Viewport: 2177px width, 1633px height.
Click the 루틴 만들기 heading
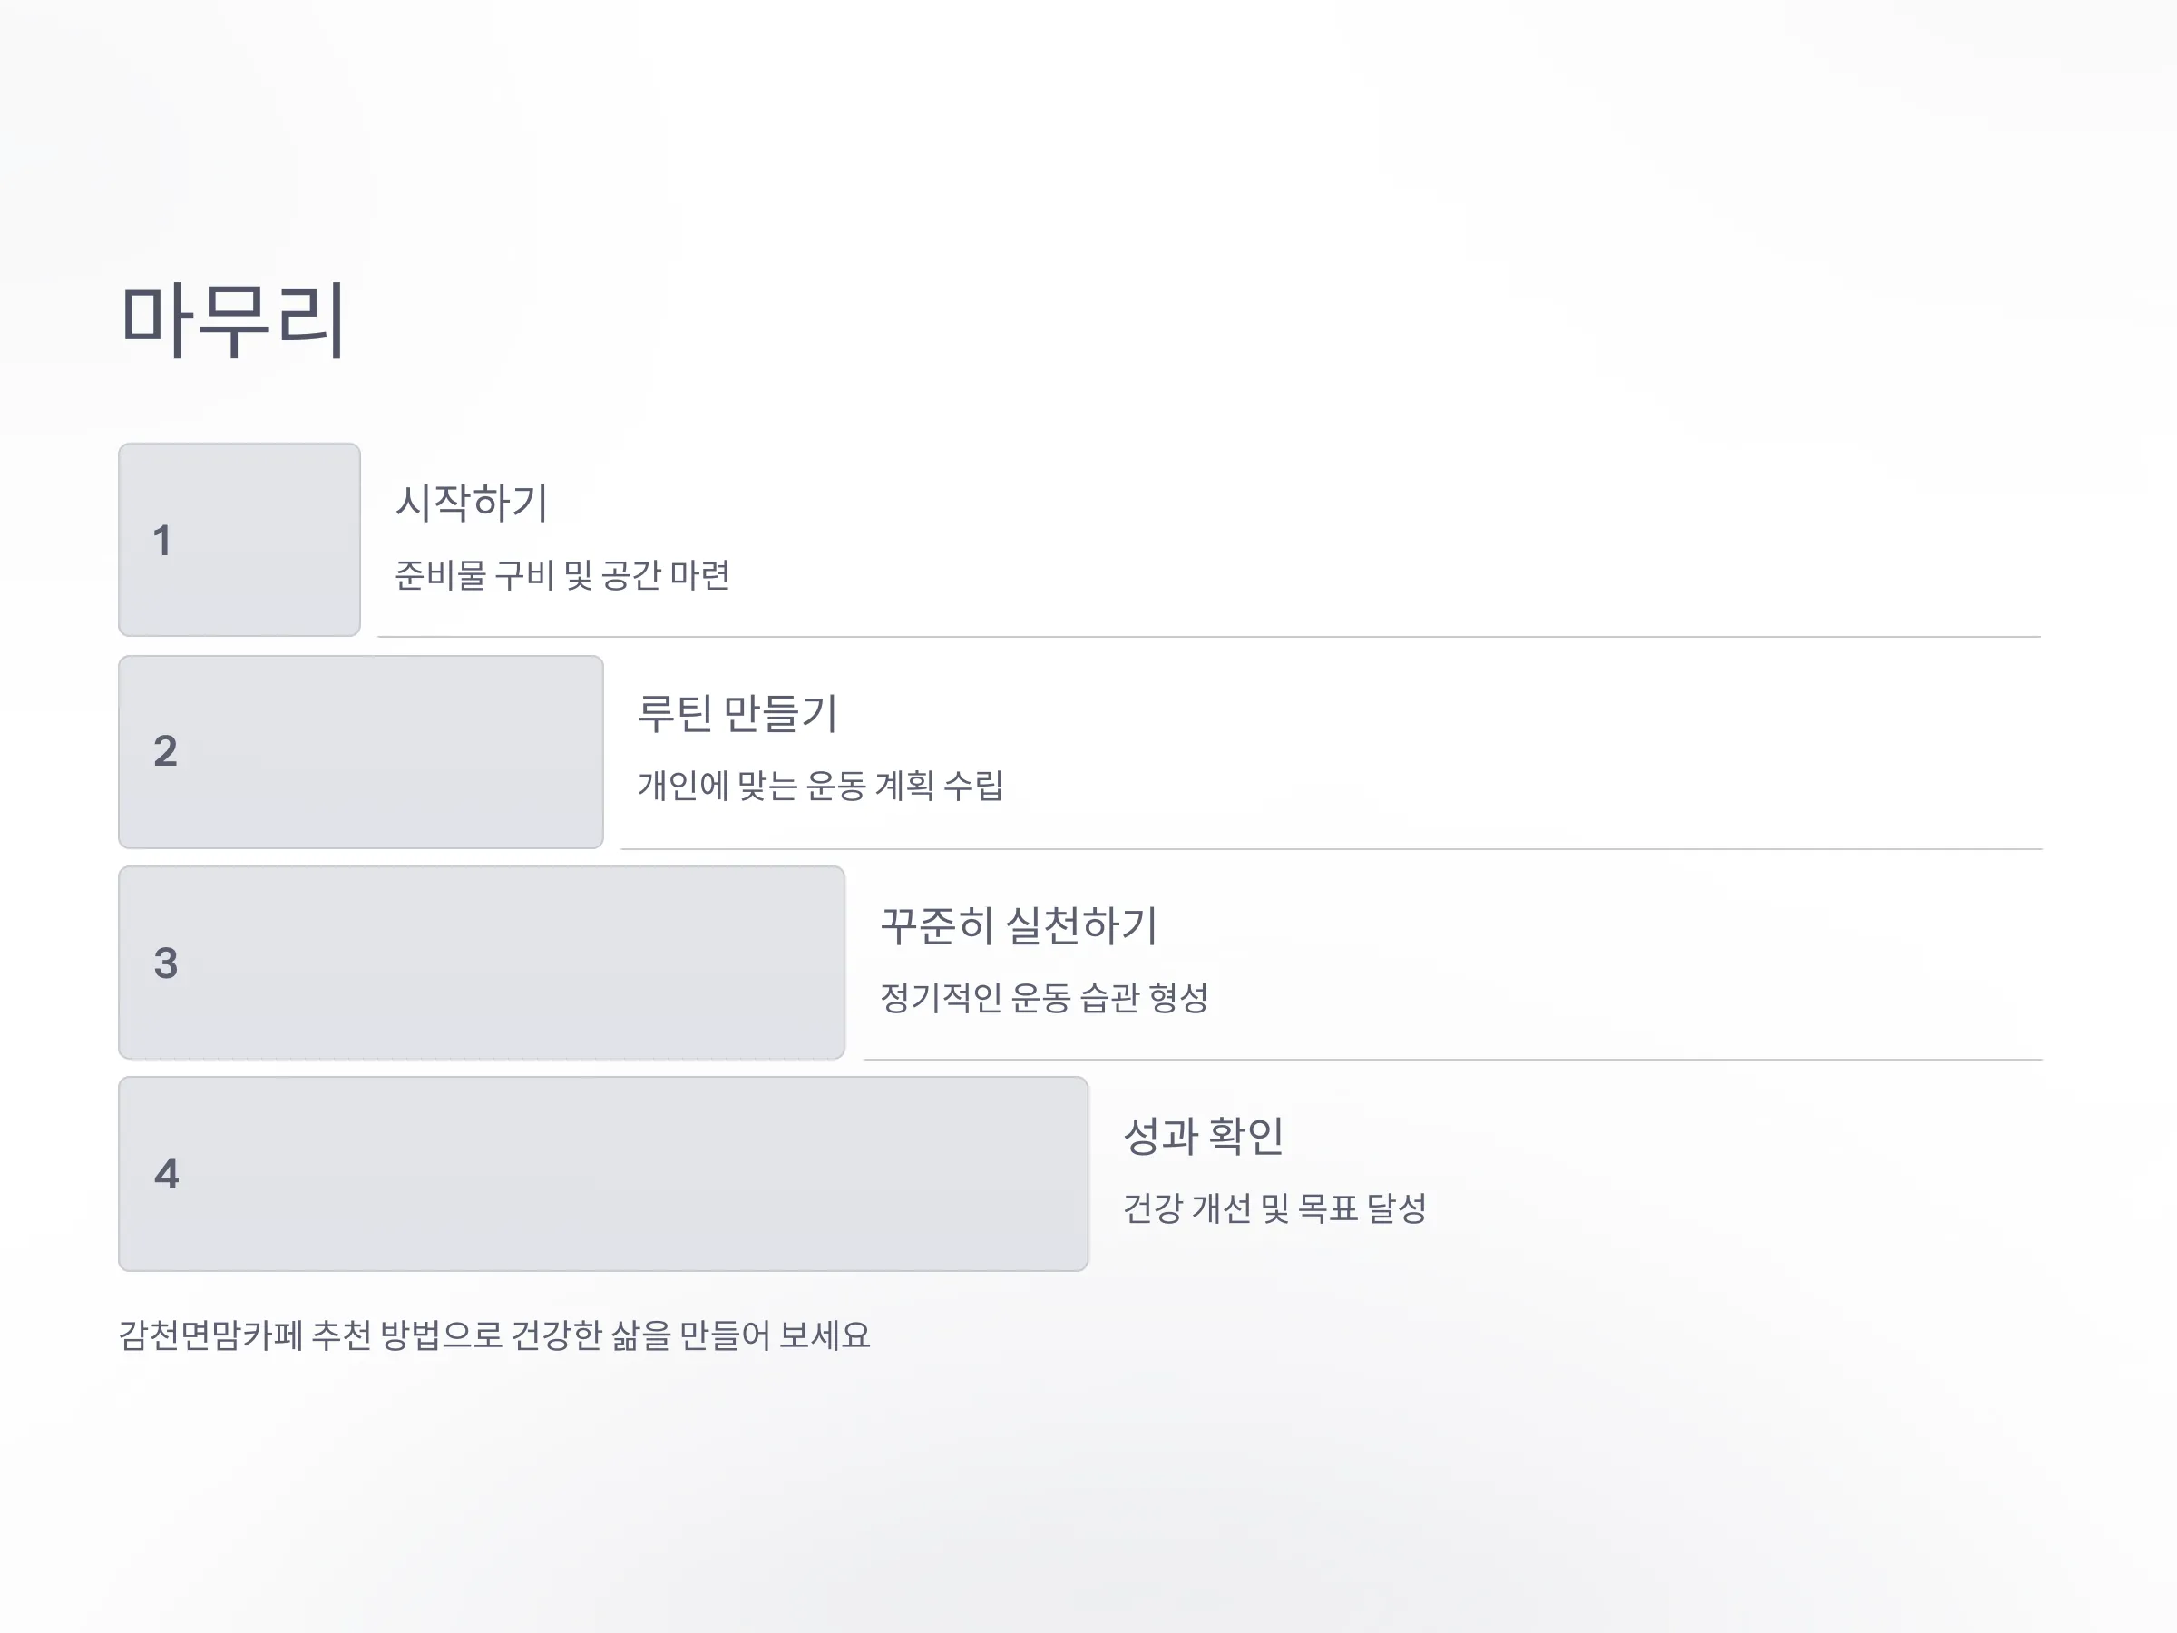click(737, 713)
